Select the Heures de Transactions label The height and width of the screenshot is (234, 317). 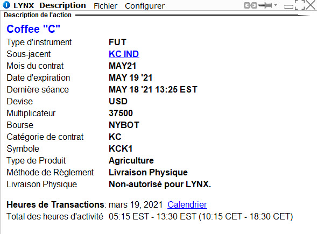55,204
